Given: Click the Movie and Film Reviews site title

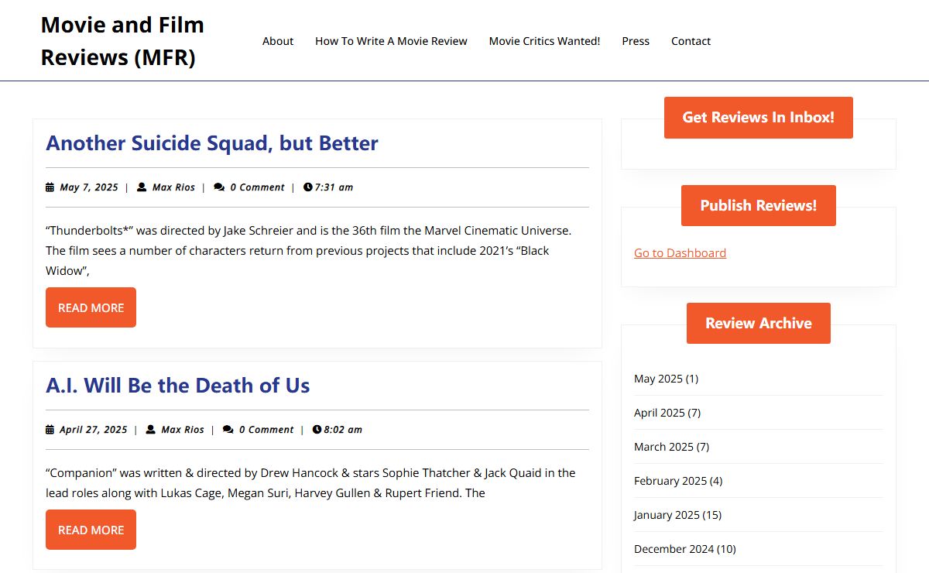Looking at the screenshot, I should 122,41.
